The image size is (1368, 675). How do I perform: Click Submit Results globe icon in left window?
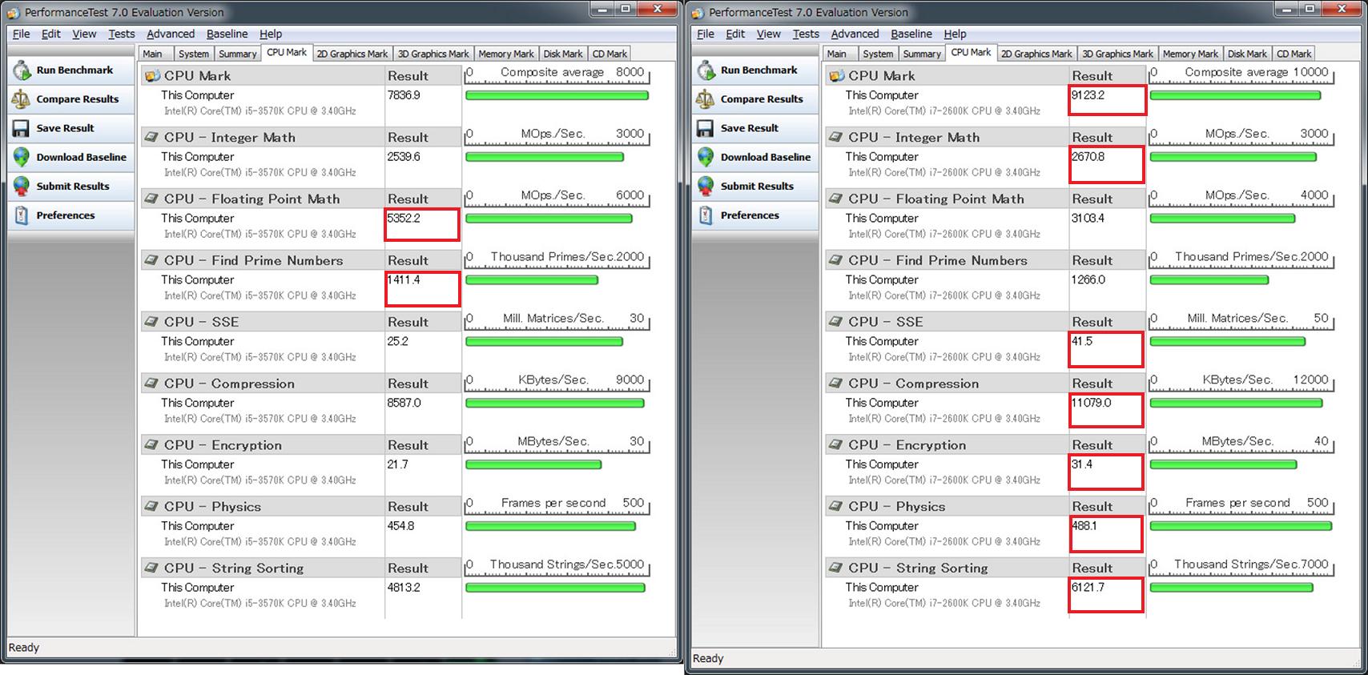[22, 187]
